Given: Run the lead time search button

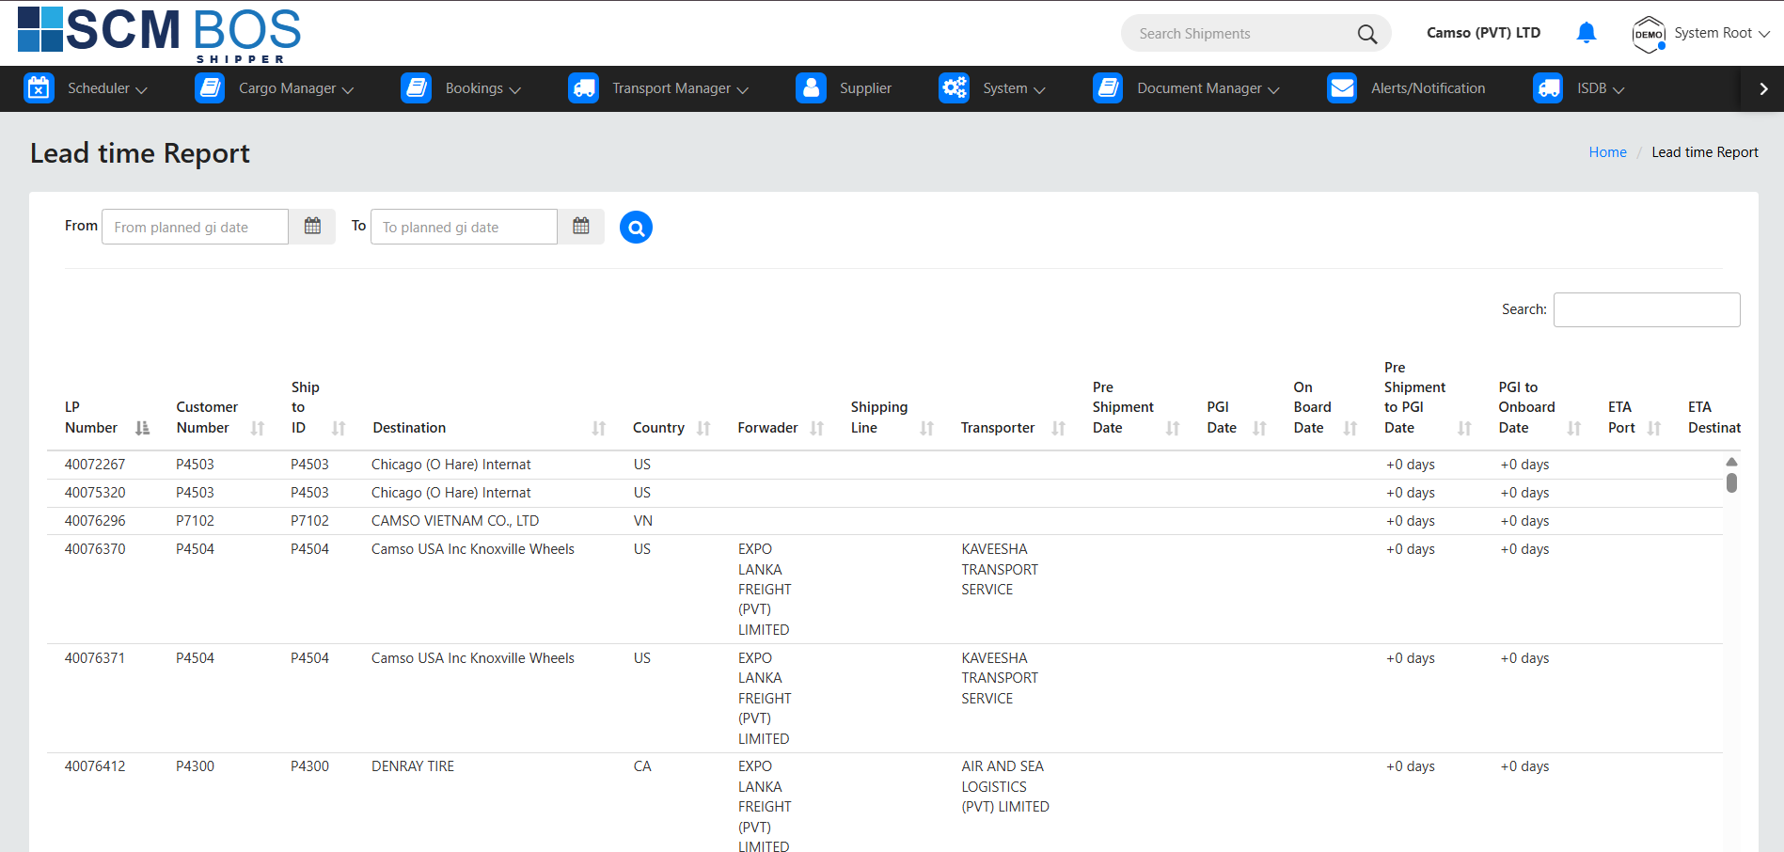Looking at the screenshot, I should click(636, 227).
